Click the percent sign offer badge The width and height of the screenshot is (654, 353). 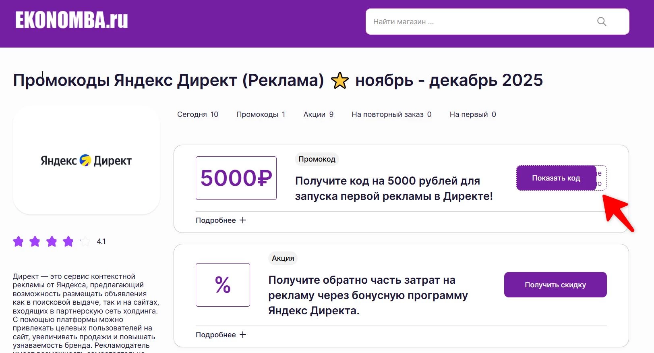[x=223, y=285]
